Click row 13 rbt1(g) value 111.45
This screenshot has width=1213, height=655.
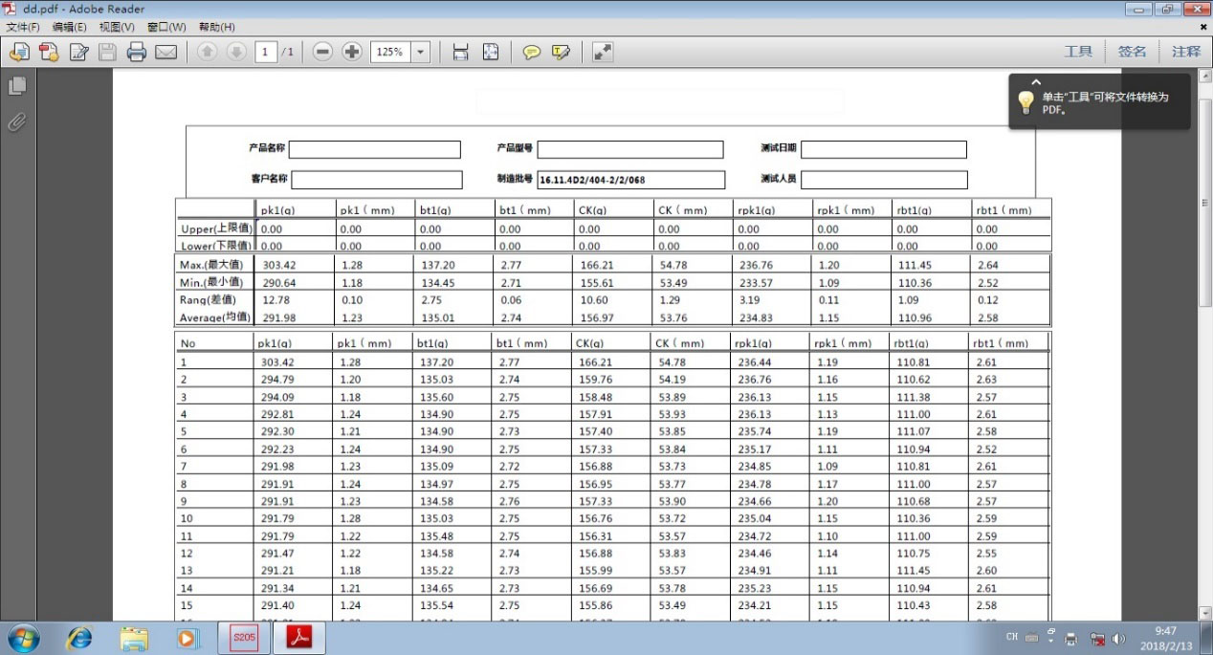tap(914, 570)
